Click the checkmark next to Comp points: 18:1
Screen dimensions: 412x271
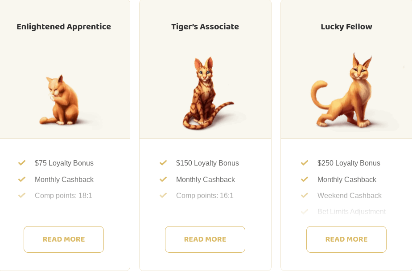pyautogui.click(x=22, y=195)
